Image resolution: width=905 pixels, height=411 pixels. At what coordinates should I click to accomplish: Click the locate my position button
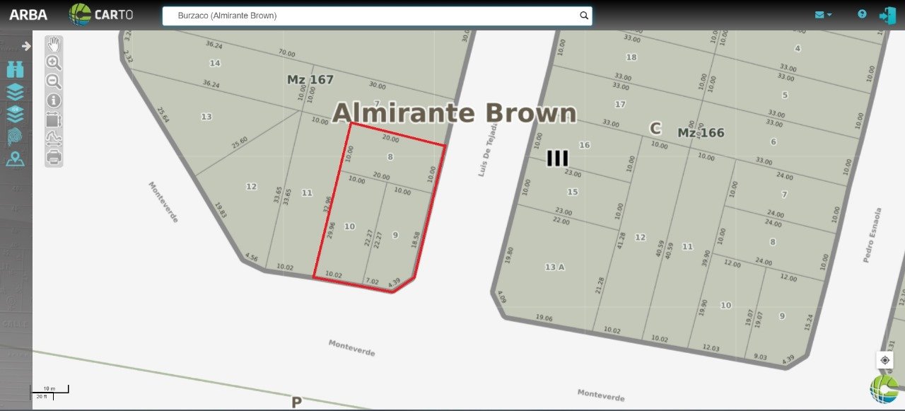point(885,360)
